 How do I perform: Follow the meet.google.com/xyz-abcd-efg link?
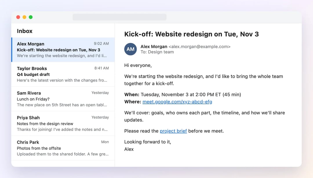[177, 102]
